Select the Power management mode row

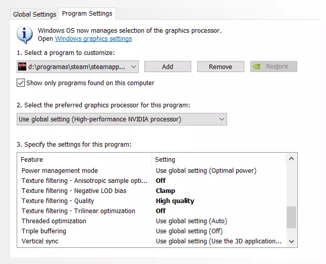click(x=60, y=171)
